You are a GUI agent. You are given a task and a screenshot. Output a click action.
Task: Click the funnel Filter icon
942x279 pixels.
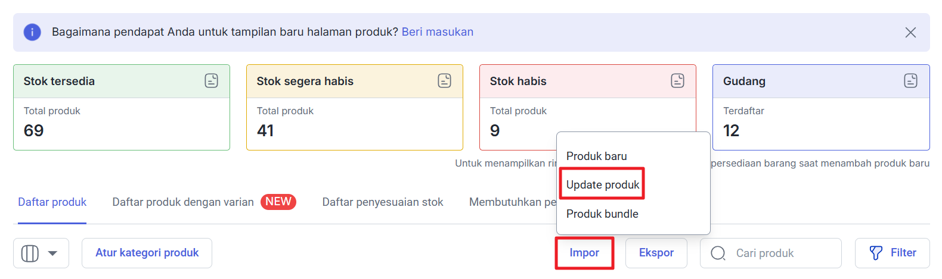(x=876, y=253)
